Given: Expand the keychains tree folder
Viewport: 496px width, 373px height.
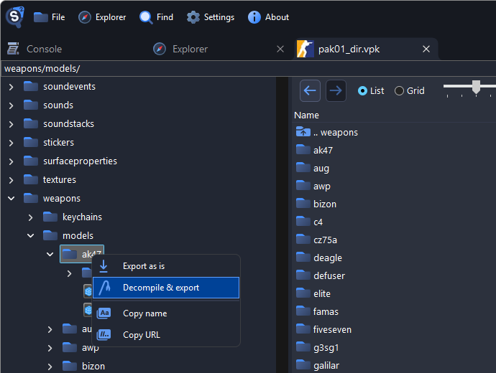Looking at the screenshot, I should point(30,217).
